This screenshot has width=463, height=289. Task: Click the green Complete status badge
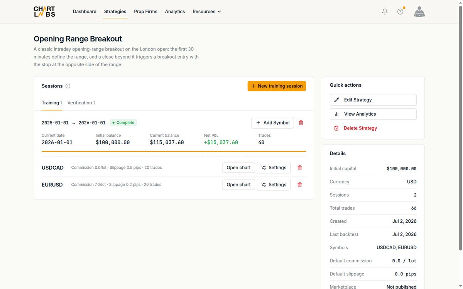[x=123, y=123]
